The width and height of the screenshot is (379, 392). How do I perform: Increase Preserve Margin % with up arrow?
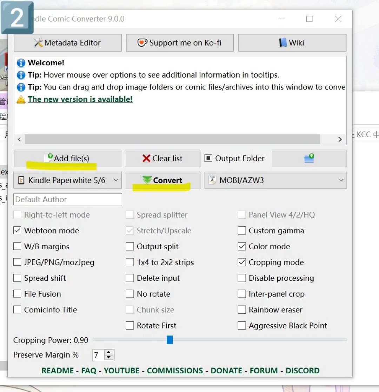coord(109,352)
